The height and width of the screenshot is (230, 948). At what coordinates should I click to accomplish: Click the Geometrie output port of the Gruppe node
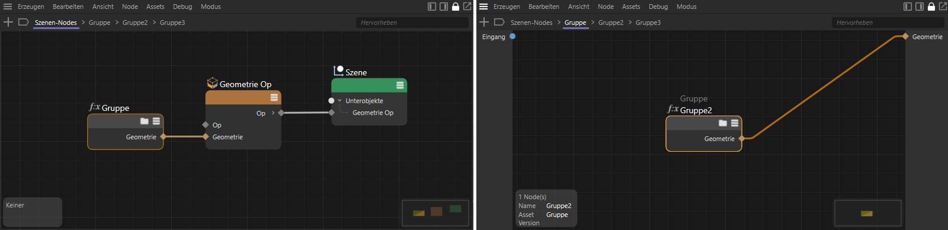point(163,137)
